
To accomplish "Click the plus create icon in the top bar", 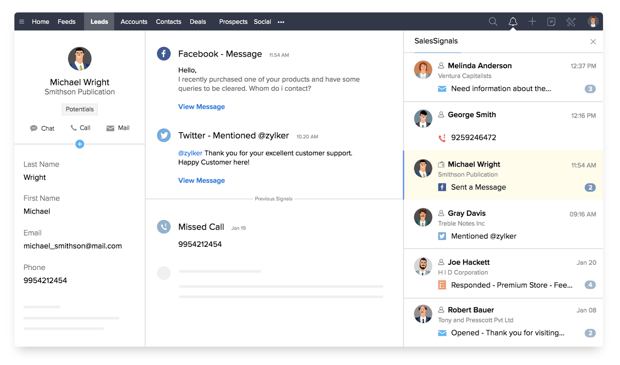I will (532, 21).
